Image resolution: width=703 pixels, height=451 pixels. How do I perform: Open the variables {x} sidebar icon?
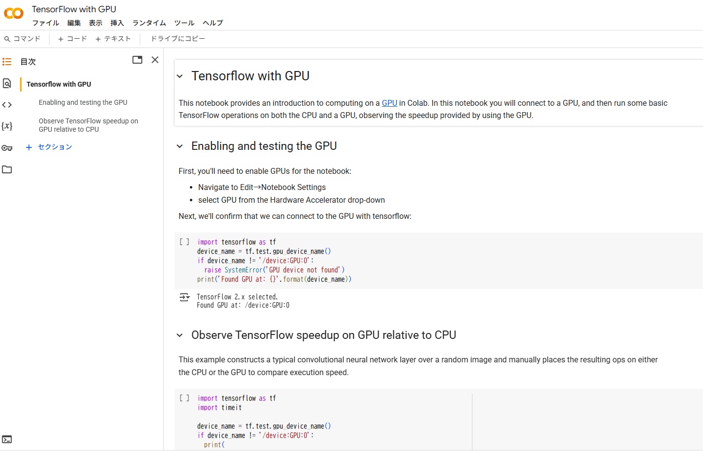pyautogui.click(x=7, y=126)
